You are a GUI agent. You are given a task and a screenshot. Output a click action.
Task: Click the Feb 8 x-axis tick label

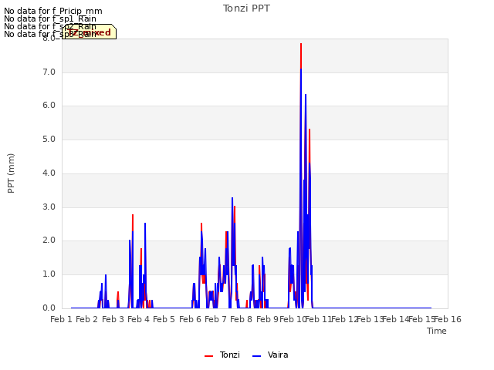pos(241,319)
